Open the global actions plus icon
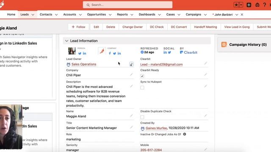This screenshot has width=271, height=152. [249, 5]
